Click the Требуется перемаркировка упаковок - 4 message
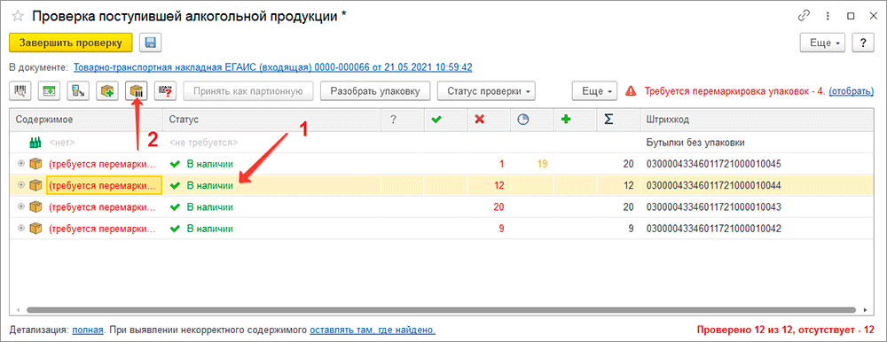Image resolution: width=887 pixels, height=342 pixels. pyautogui.click(x=734, y=90)
